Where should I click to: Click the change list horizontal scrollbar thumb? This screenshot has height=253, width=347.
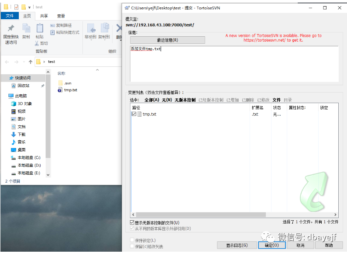tap(201, 215)
